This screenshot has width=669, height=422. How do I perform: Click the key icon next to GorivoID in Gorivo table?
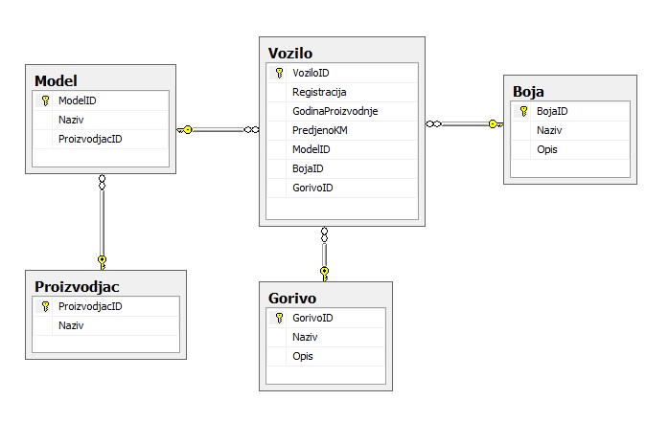pyautogui.click(x=279, y=318)
